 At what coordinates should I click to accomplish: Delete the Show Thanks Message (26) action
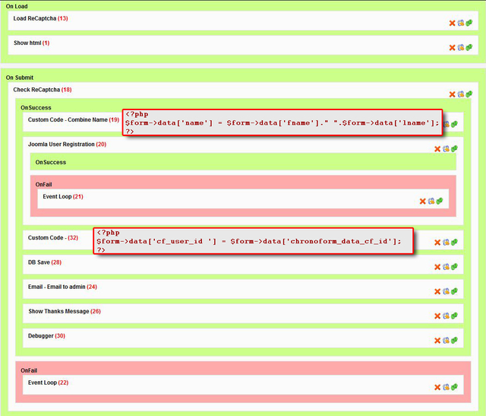point(437,316)
